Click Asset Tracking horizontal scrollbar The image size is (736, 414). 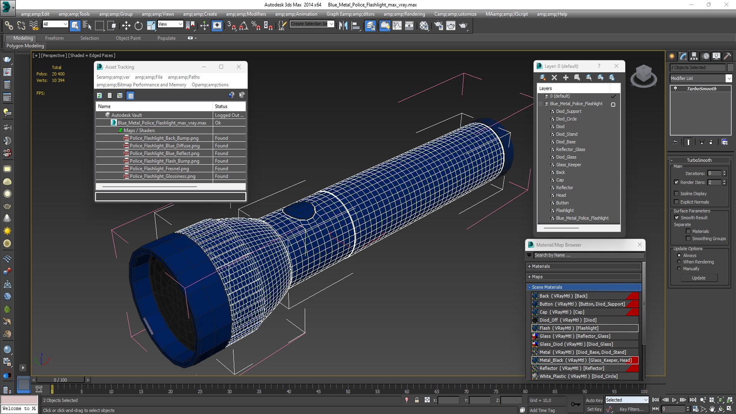pyautogui.click(x=150, y=187)
